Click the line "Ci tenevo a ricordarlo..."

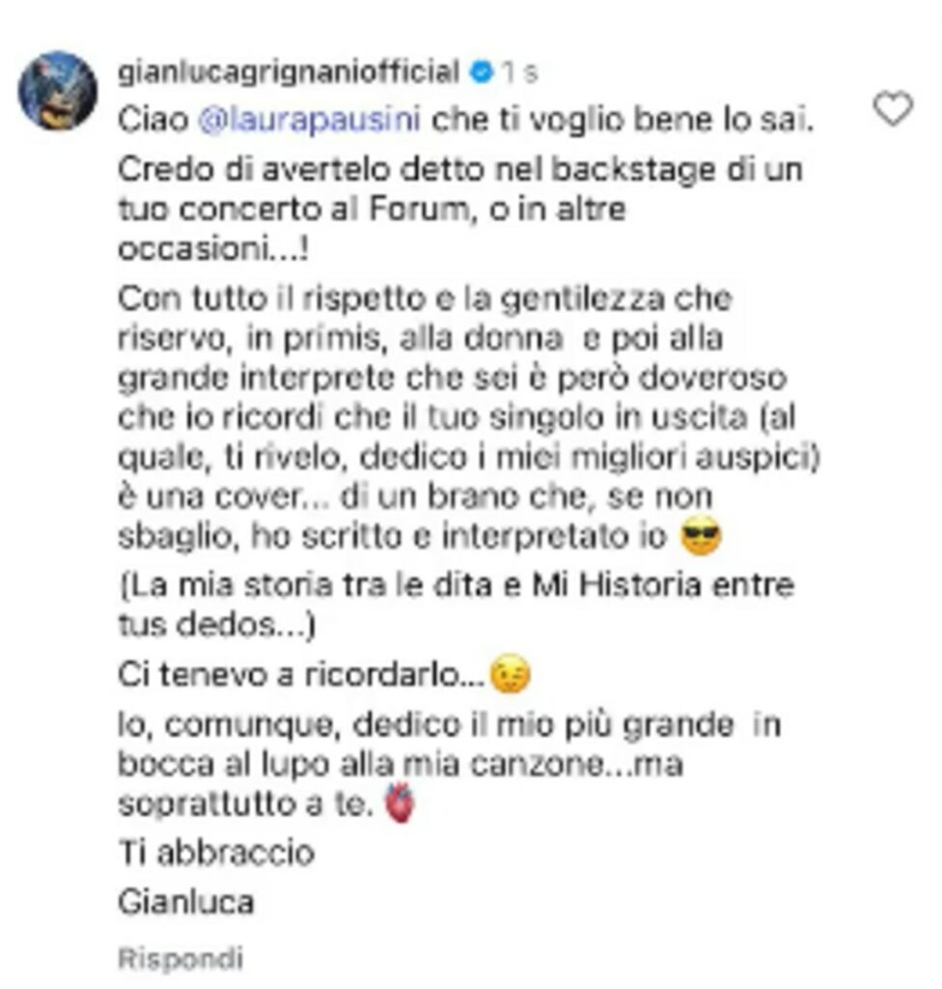point(301,675)
